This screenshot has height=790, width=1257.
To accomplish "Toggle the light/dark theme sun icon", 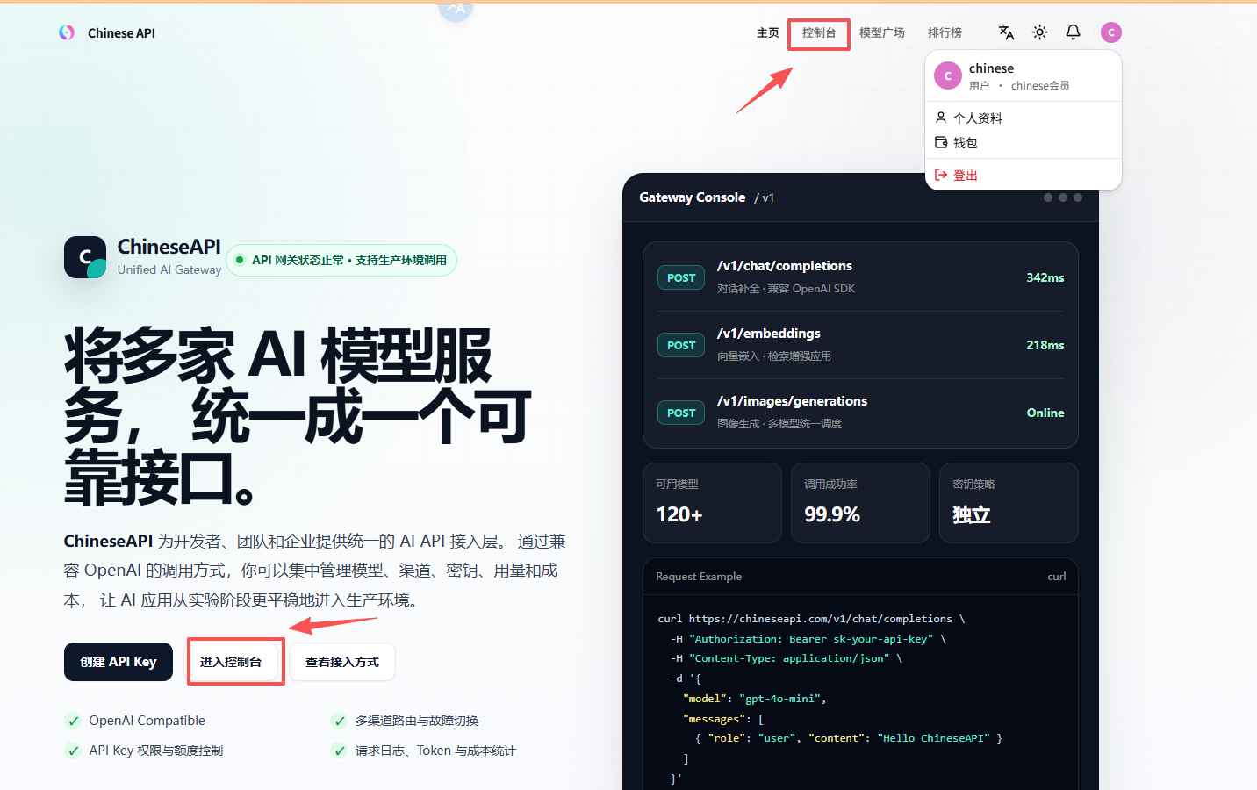I will click(1039, 32).
